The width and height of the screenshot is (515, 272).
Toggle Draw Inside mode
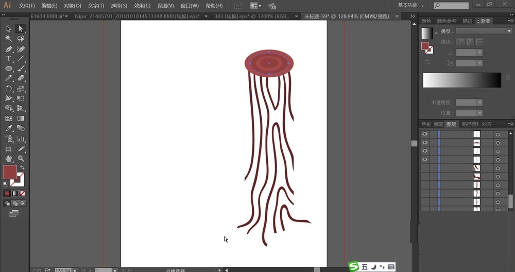[22, 203]
